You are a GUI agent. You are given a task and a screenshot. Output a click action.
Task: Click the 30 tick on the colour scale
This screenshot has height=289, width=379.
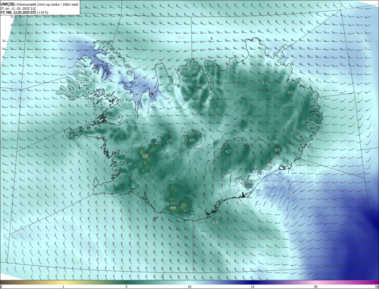click(316, 287)
